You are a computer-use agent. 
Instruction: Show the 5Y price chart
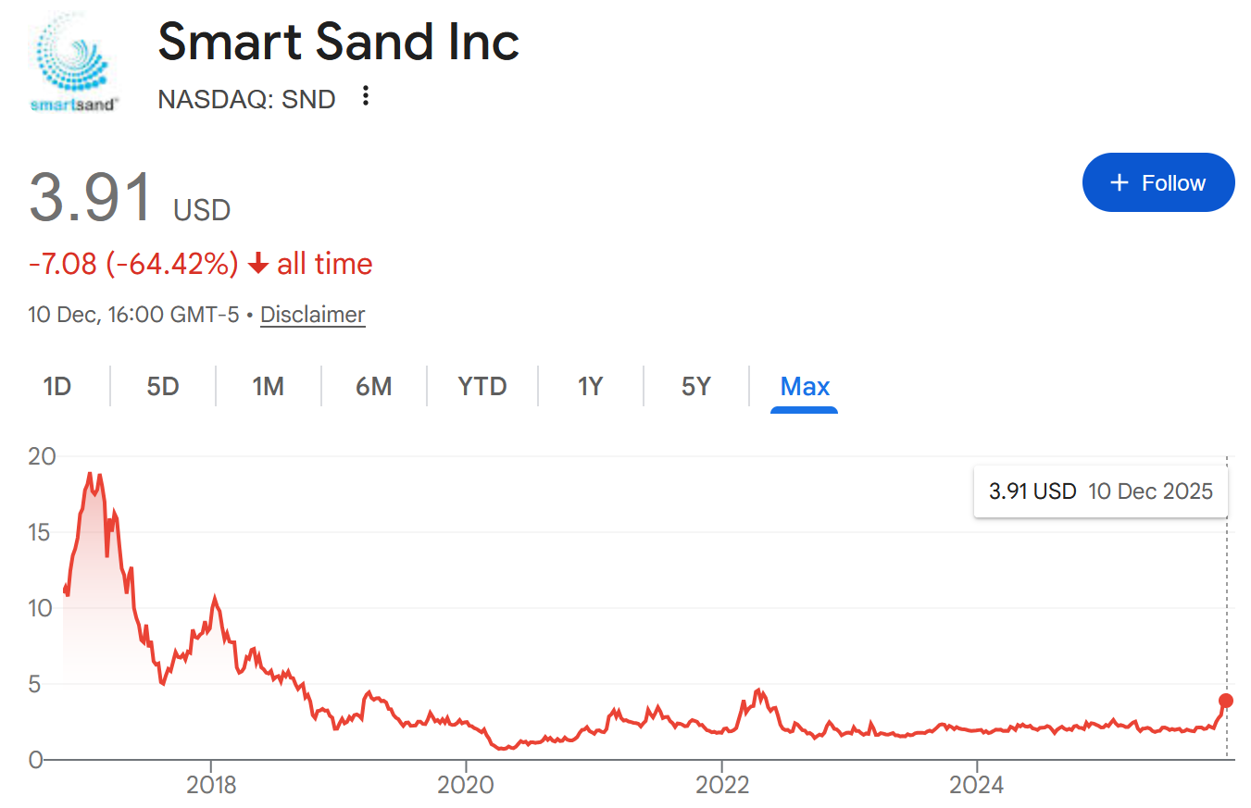(696, 386)
